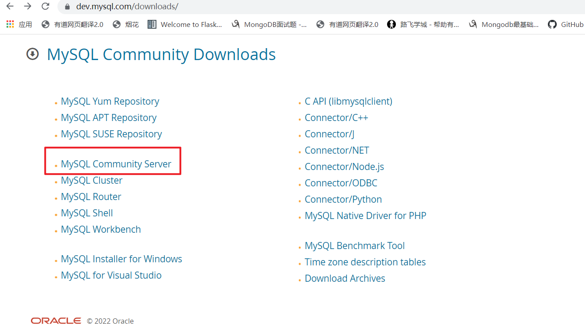
Task: Open Connector/Python download link
Action: pyautogui.click(x=343, y=200)
